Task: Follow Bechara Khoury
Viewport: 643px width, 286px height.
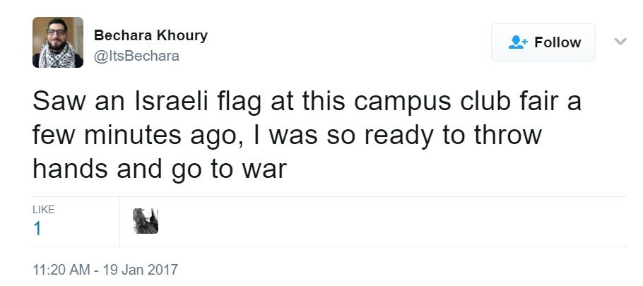Action: pos(543,42)
